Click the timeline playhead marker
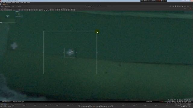193x108 pixels. (5, 104)
